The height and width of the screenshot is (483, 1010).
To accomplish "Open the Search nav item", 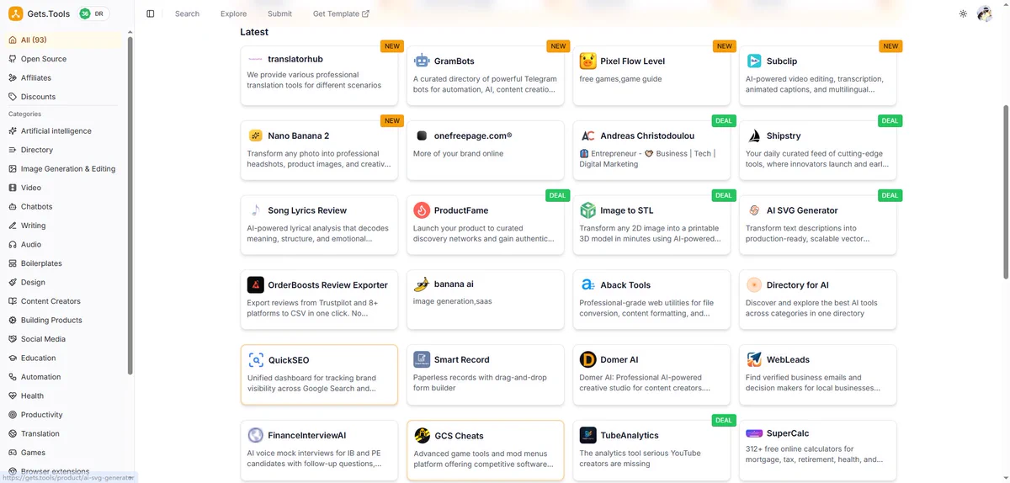I will click(187, 13).
